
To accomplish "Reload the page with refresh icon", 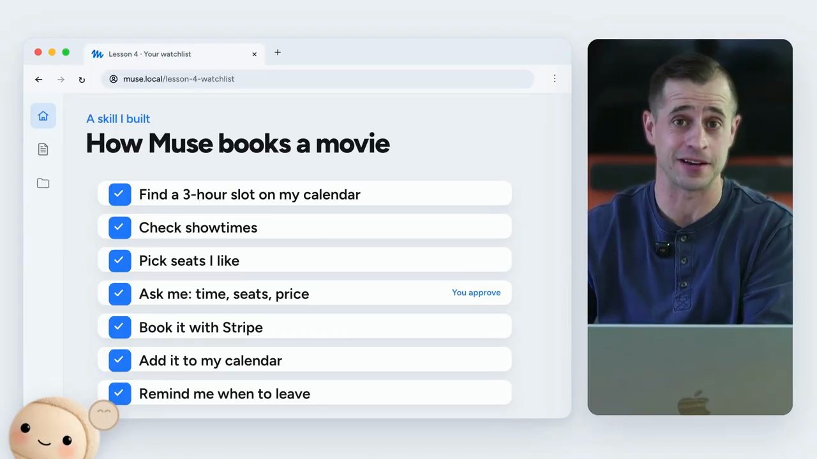I will 82,80.
